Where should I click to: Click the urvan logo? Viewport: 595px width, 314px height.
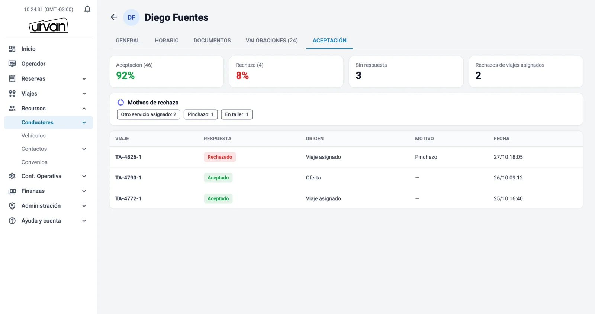click(x=49, y=26)
